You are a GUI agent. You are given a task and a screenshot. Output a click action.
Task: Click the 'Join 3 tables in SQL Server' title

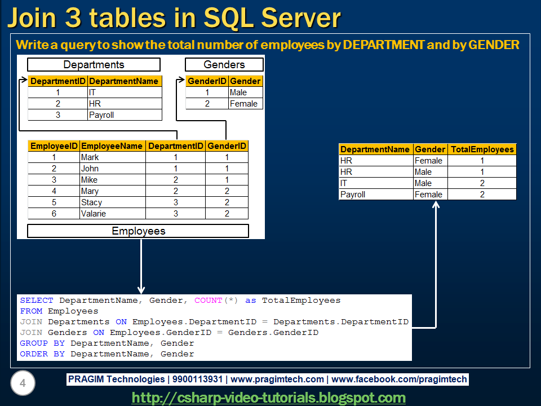(x=174, y=17)
